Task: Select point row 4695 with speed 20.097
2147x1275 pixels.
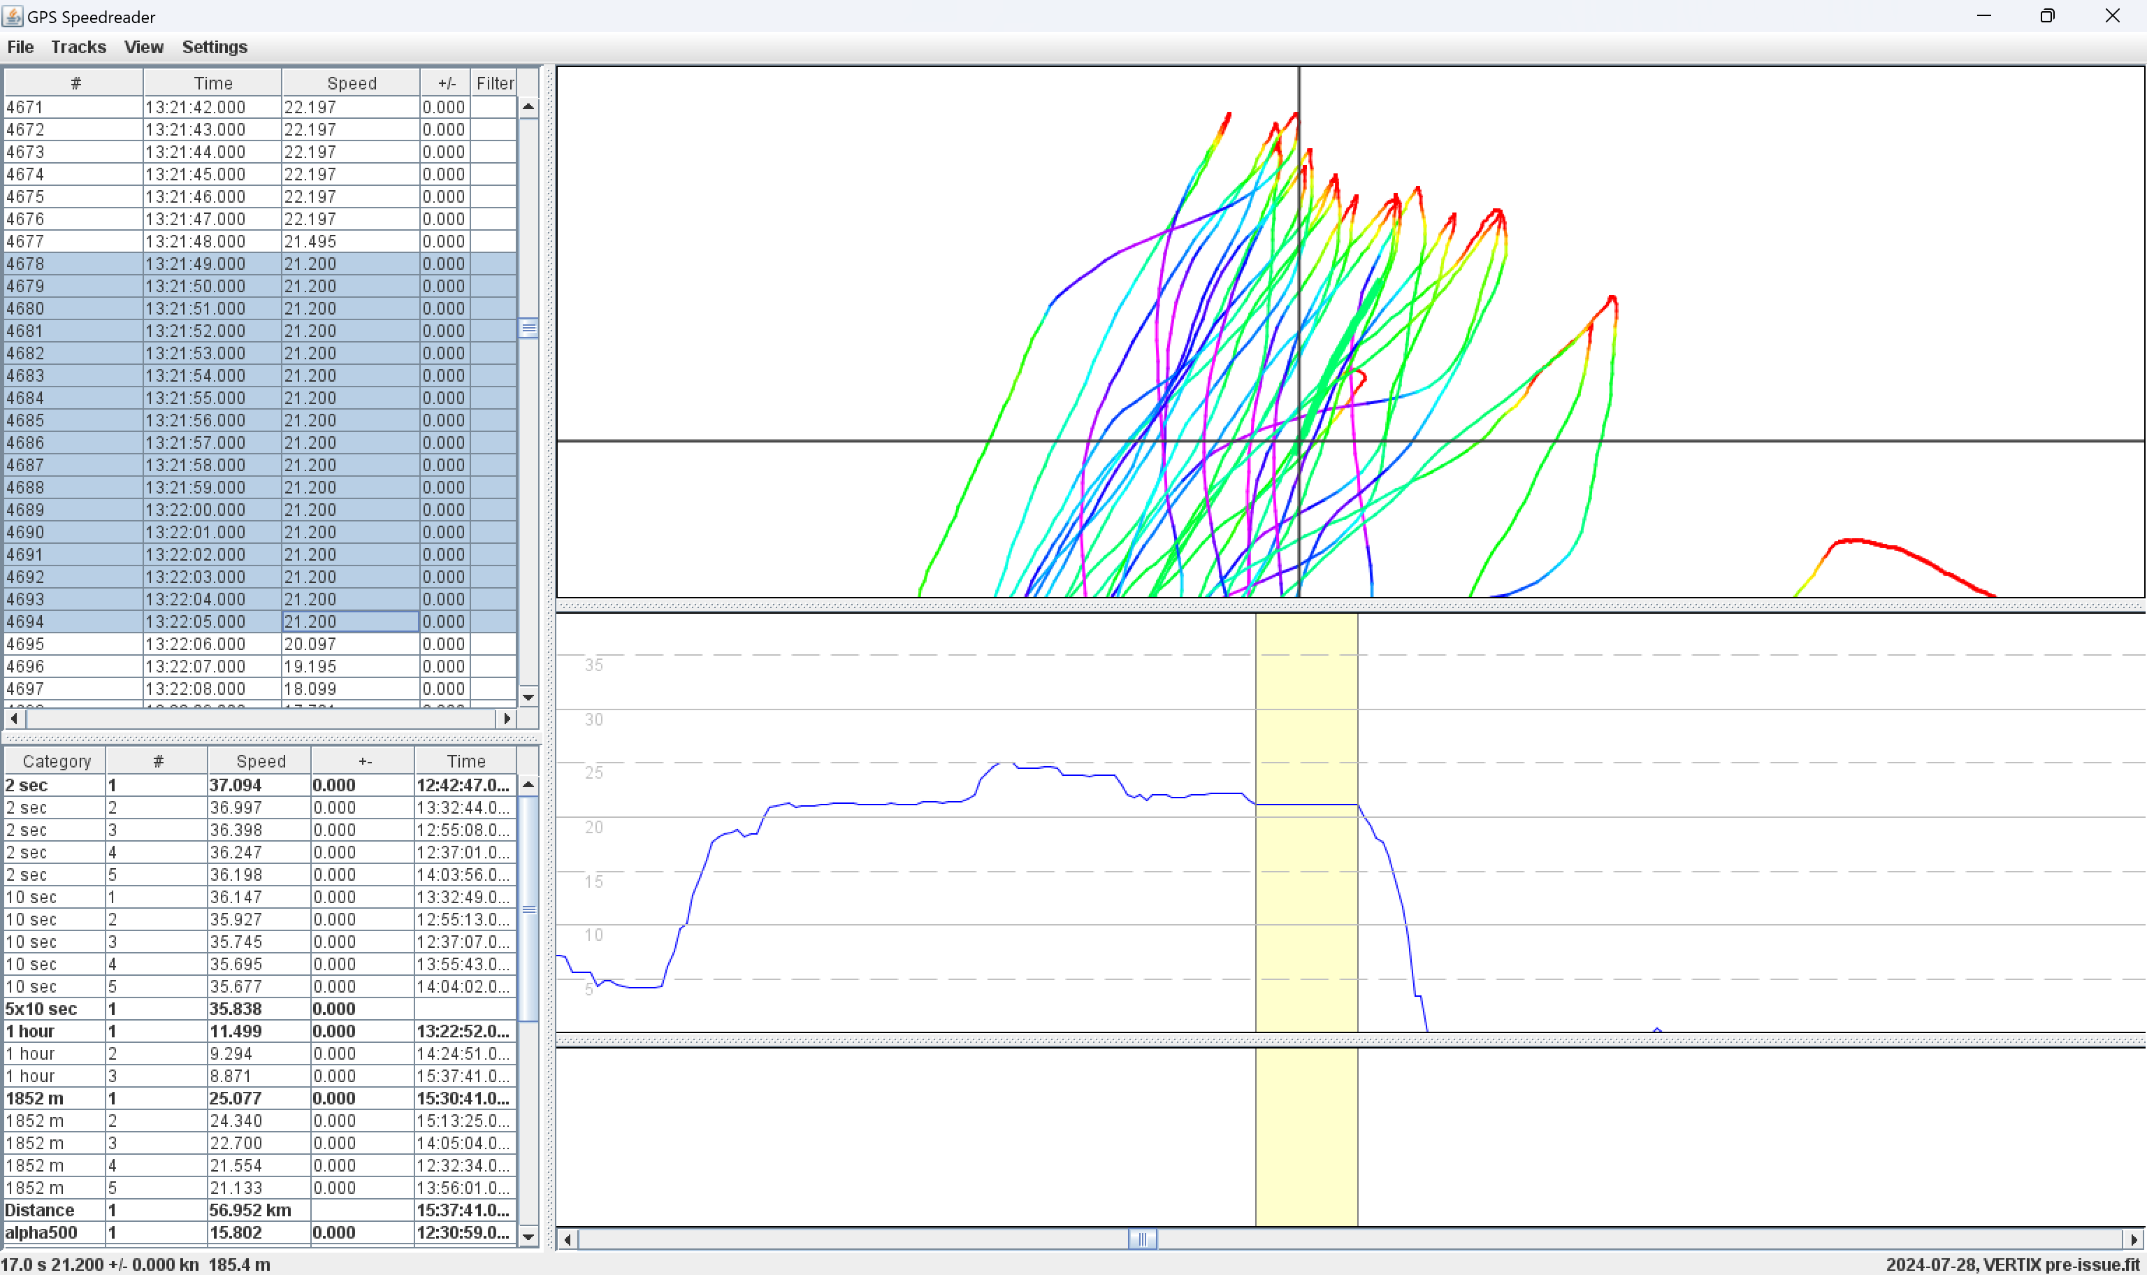Action: (x=260, y=644)
